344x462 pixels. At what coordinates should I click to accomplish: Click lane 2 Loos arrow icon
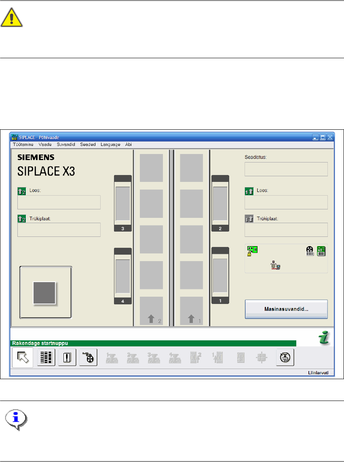click(21, 192)
